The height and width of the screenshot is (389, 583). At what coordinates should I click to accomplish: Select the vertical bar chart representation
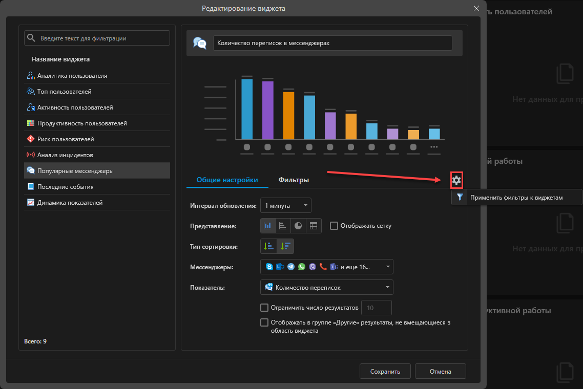[x=268, y=226]
